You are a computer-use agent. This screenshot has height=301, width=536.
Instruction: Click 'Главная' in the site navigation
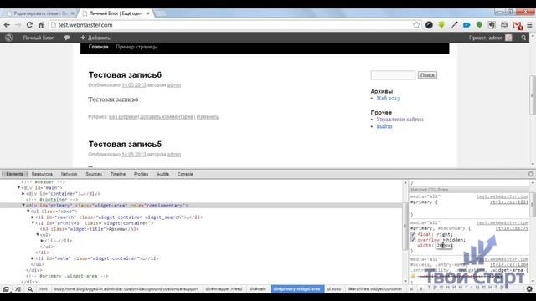(x=99, y=47)
